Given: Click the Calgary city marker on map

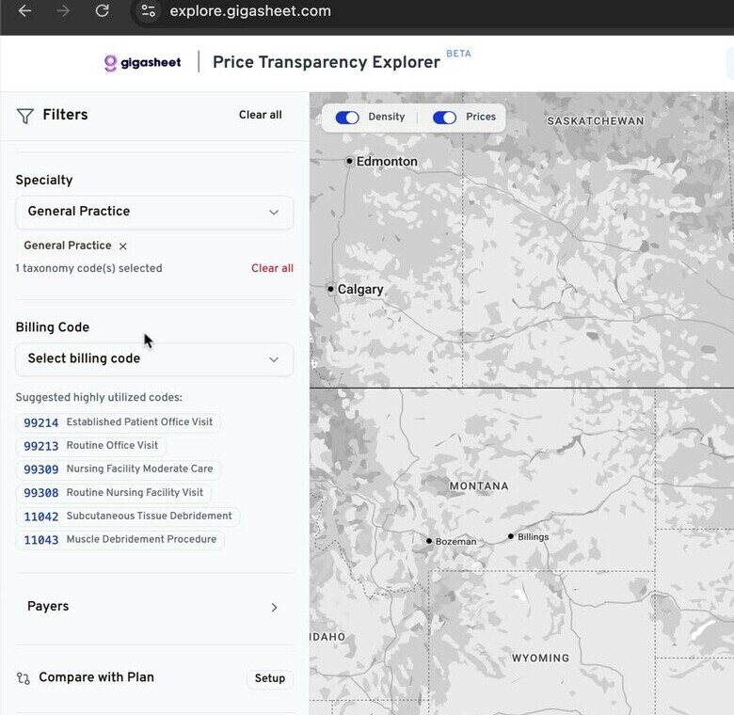Looking at the screenshot, I should [330, 289].
